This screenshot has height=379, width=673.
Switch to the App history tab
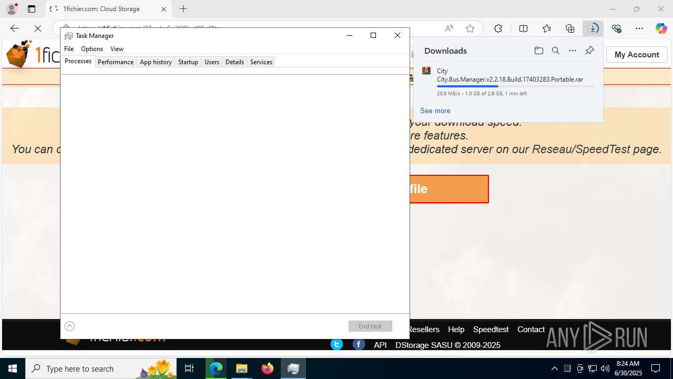[156, 62]
